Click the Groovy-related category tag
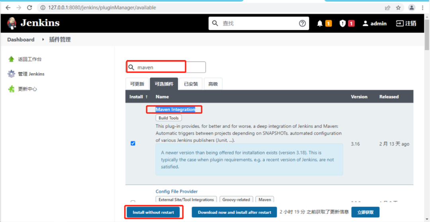430x222 pixels. [236, 200]
